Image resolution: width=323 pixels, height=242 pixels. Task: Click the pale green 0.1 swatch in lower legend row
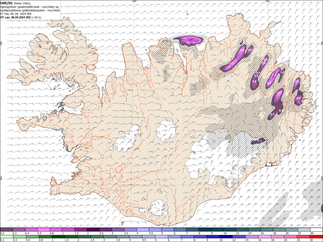click(6, 237)
